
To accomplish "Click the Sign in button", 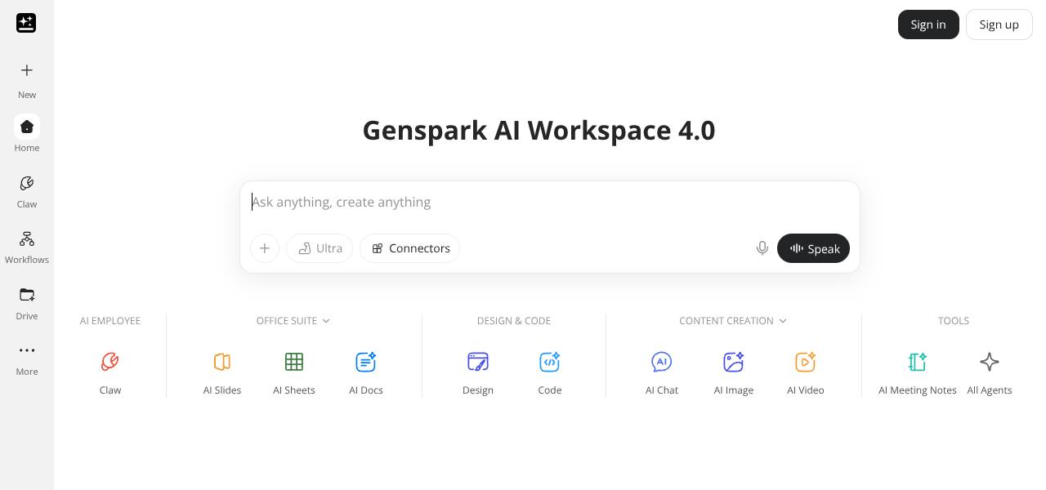I will pos(928,24).
